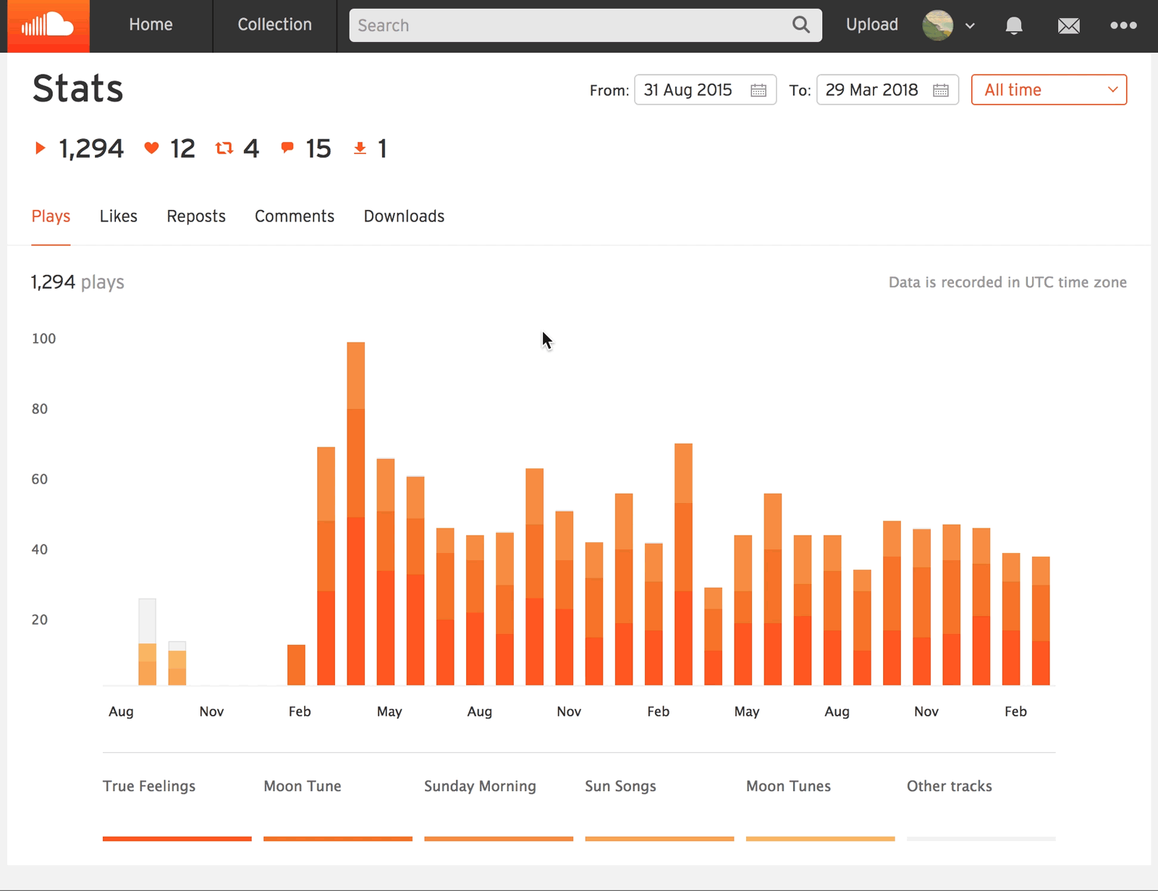This screenshot has height=891, width=1158.
Task: Click the repost icon showing 4
Action: tap(224, 148)
